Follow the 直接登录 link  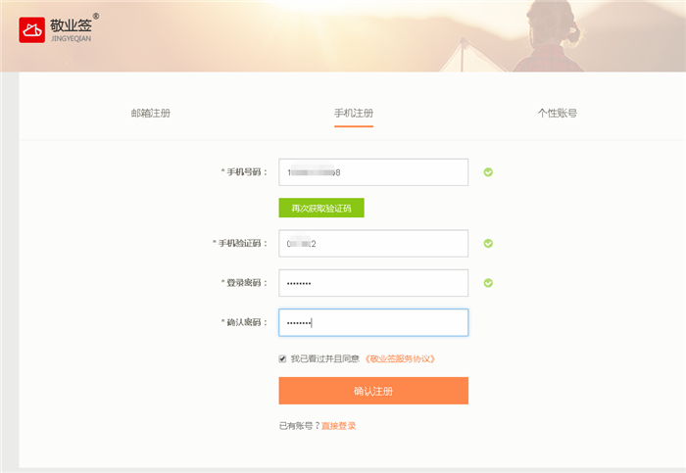338,426
